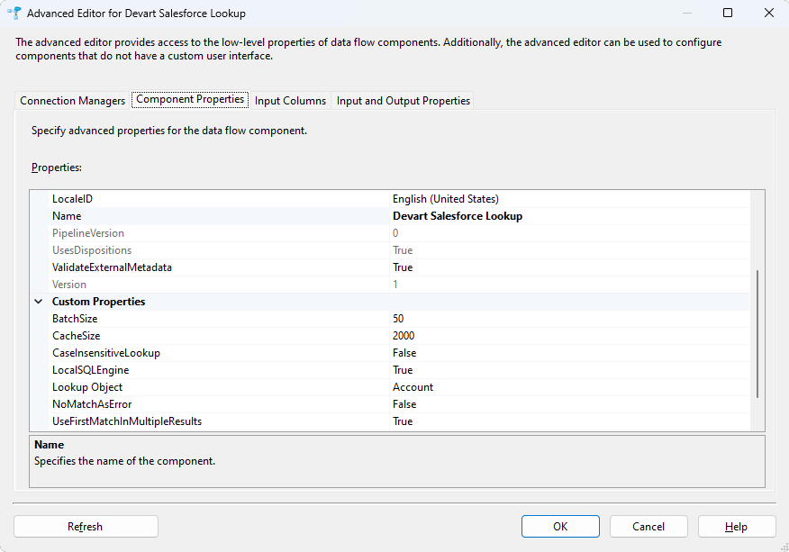The width and height of the screenshot is (789, 552).
Task: Collapse the Custom Properties section
Action: click(38, 302)
